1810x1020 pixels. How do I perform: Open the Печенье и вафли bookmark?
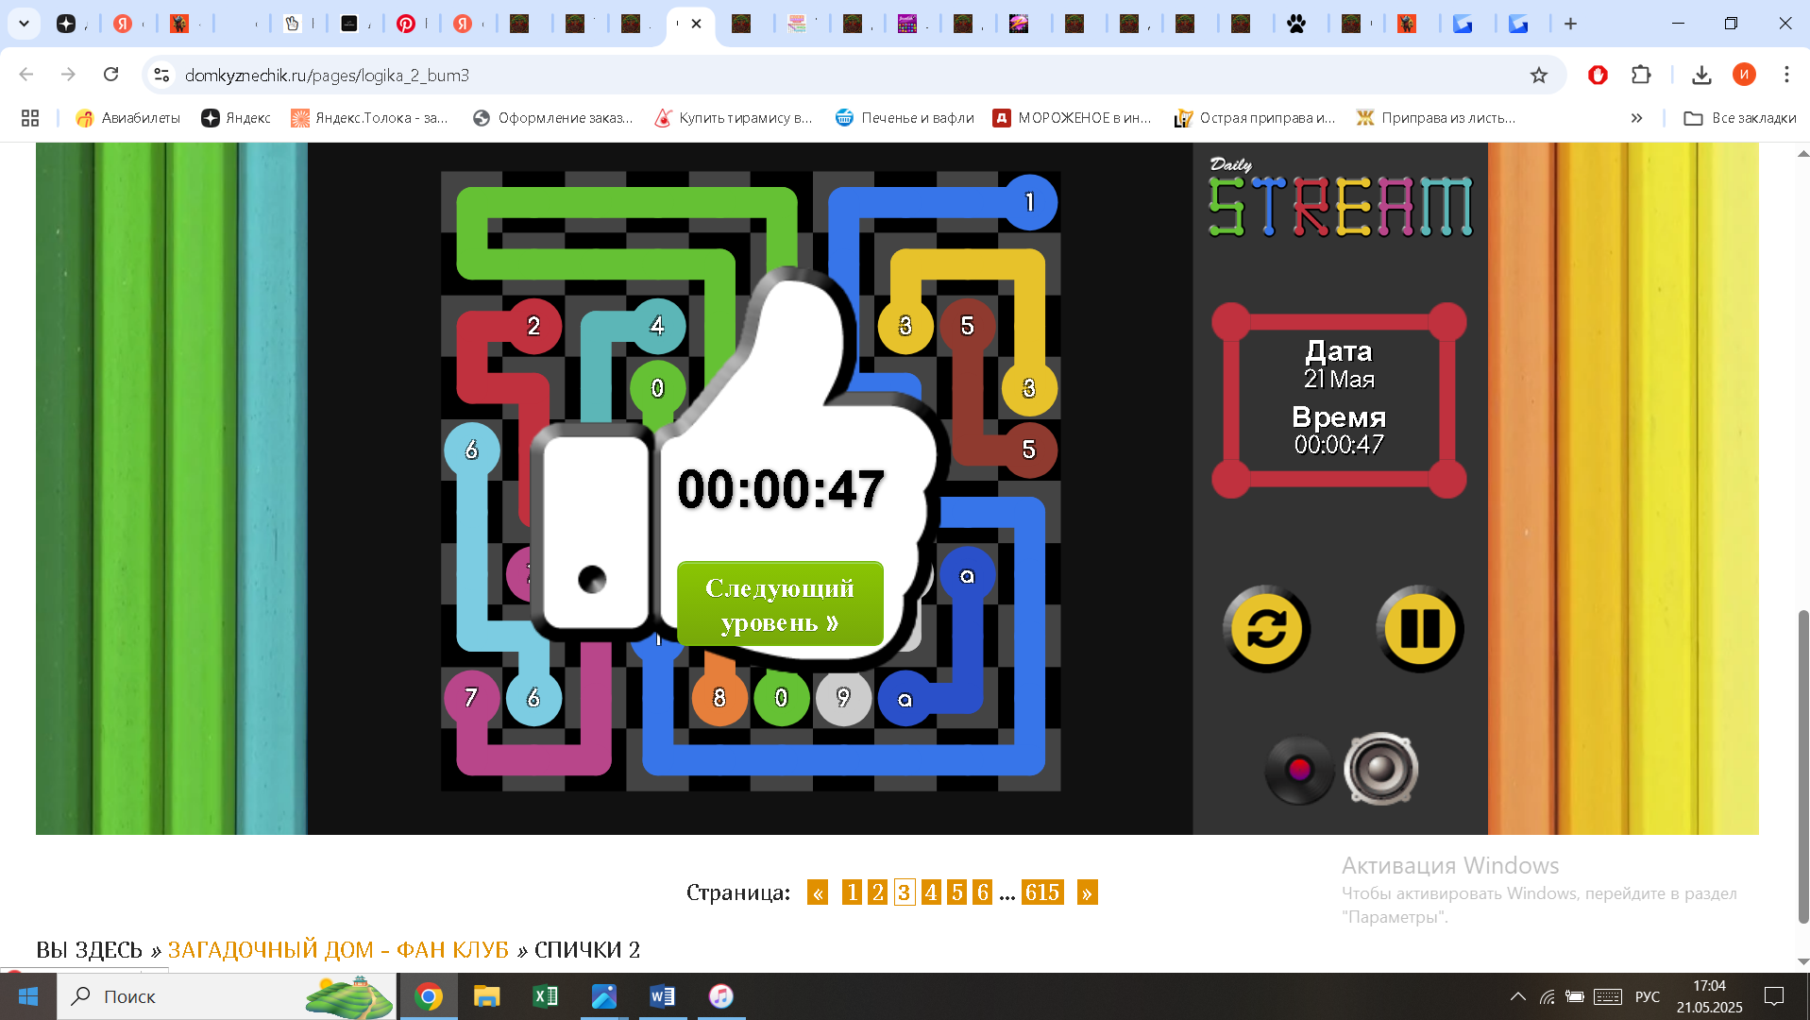click(x=905, y=118)
